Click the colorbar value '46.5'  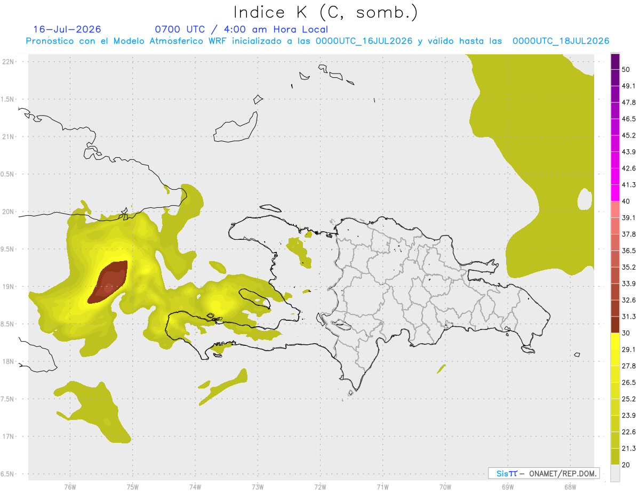pos(629,119)
